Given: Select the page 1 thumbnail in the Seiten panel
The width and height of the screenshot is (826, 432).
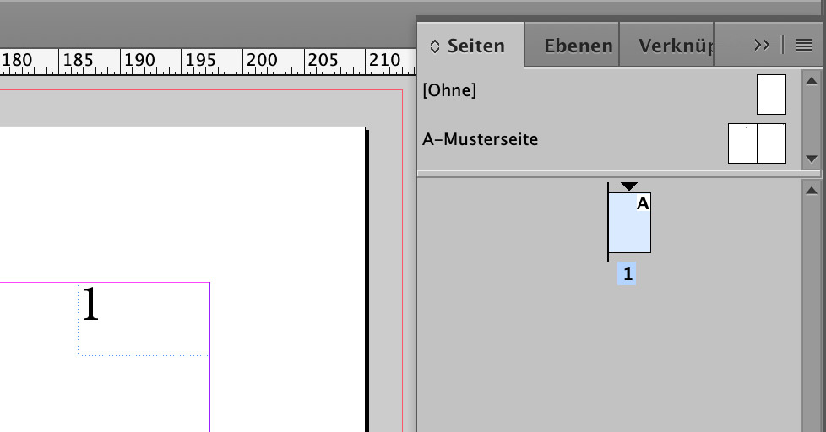Looking at the screenshot, I should click(629, 223).
